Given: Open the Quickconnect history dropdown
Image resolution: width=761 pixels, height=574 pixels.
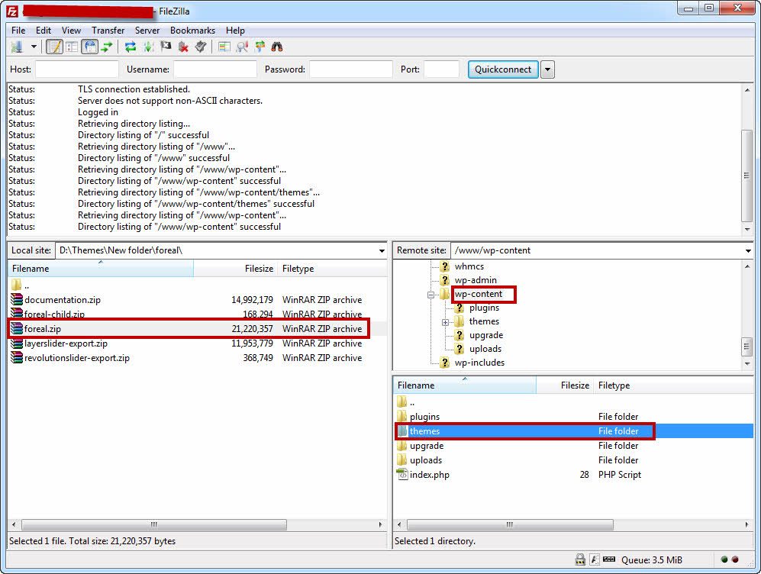Looking at the screenshot, I should point(547,69).
